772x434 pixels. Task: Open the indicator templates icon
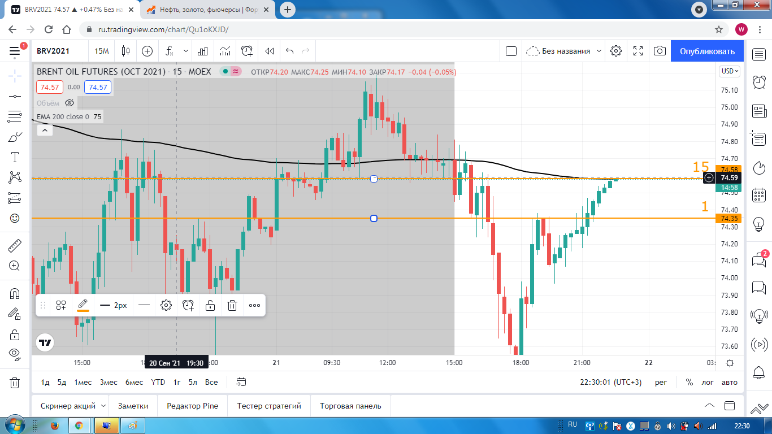[225, 51]
